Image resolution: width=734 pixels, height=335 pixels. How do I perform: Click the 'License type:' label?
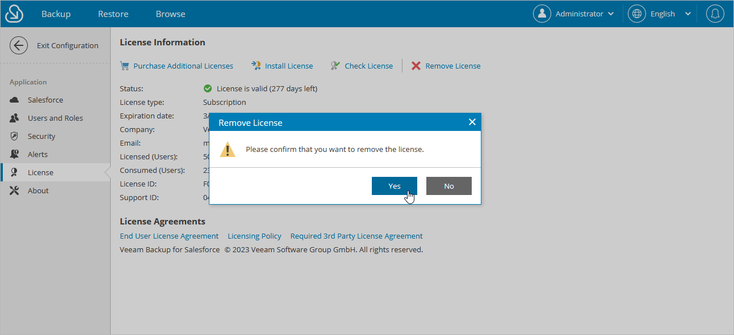pos(142,102)
